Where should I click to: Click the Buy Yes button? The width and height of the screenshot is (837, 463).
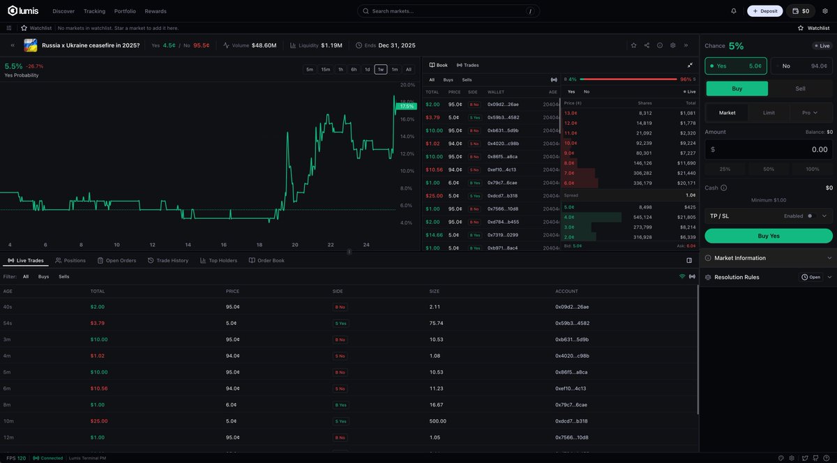(769, 236)
